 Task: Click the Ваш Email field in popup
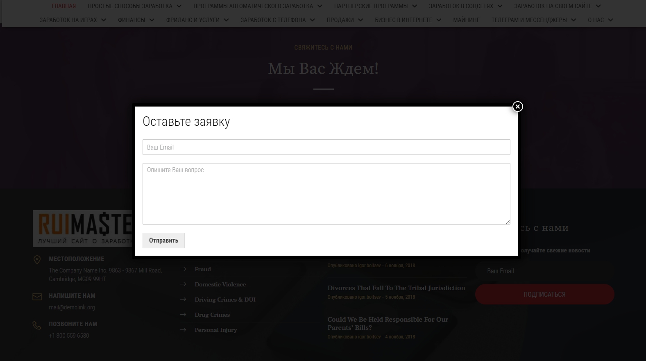(x=326, y=147)
